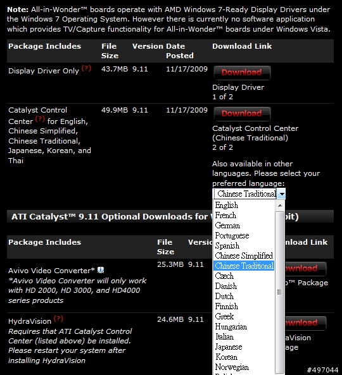Select highlighted Chinese Traditional list option
The width and height of the screenshot is (342, 375).
[244, 266]
